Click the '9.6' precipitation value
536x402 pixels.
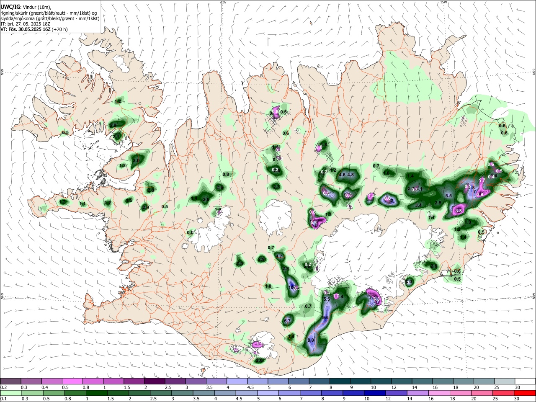point(325,317)
